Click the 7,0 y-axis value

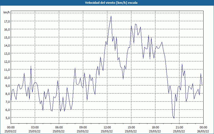pos(7,102)
